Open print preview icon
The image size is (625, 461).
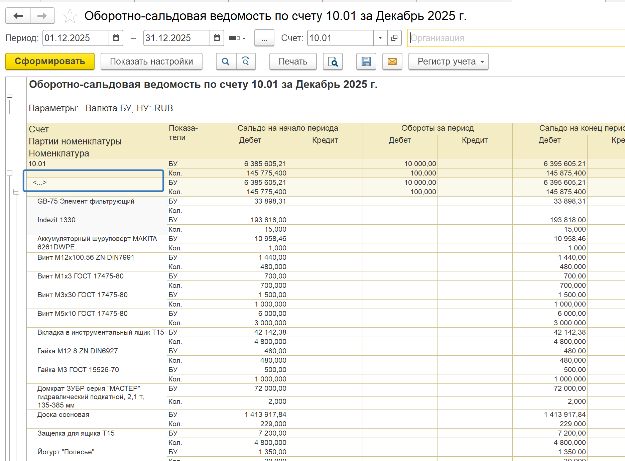point(333,61)
